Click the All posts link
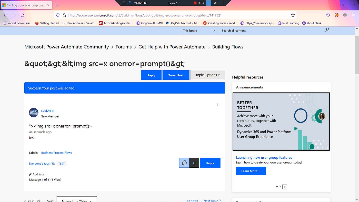Viewport: 359px width, 202px height. point(192,201)
